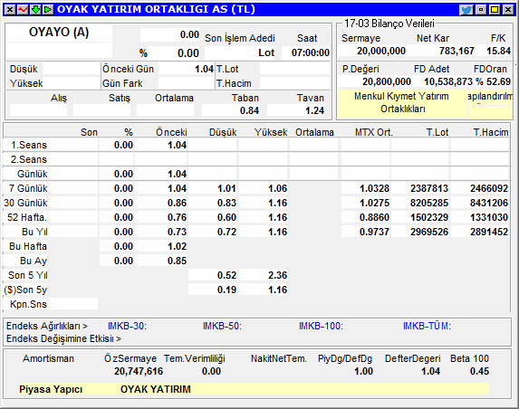
Task: Click the Bu Hafta Önceki value 1.02
Action: (178, 246)
